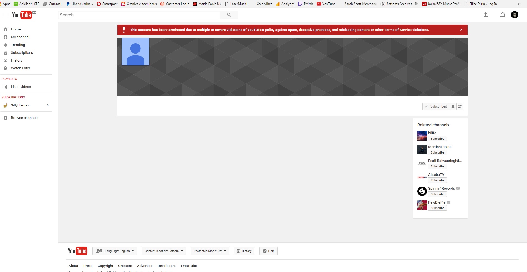The image size is (527, 272).
Task: Open the Apps bookmark shortcut
Action: click(x=5, y=4)
